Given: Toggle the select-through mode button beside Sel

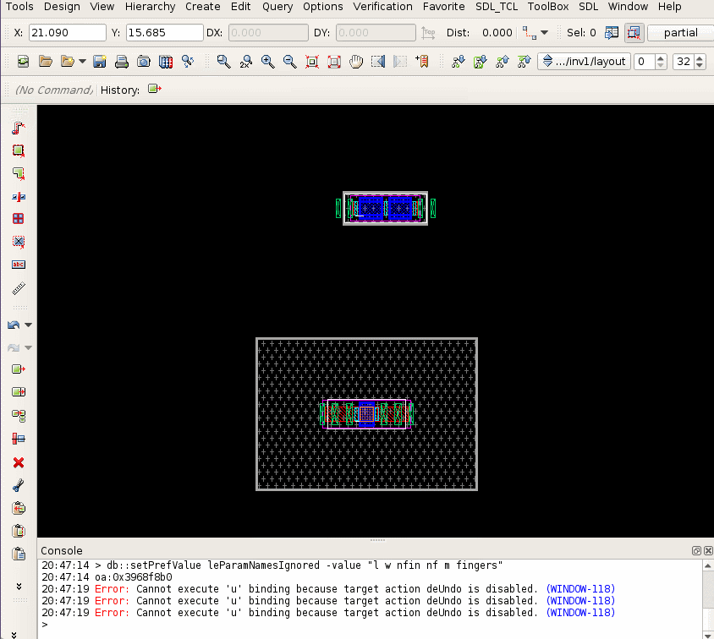Looking at the screenshot, I should coord(634,33).
